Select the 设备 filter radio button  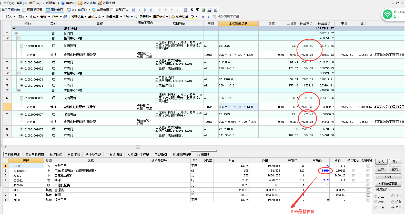click(393, 202)
